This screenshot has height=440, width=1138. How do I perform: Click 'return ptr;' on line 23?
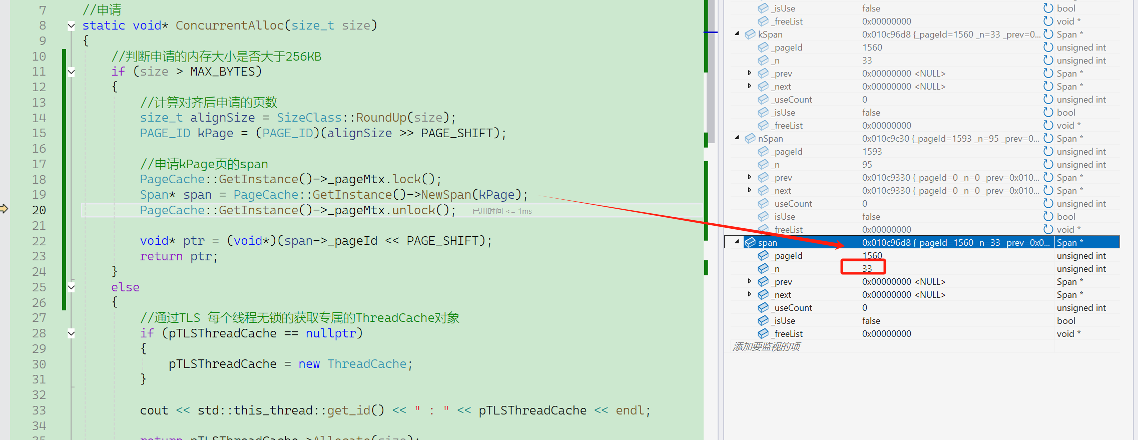[179, 256]
